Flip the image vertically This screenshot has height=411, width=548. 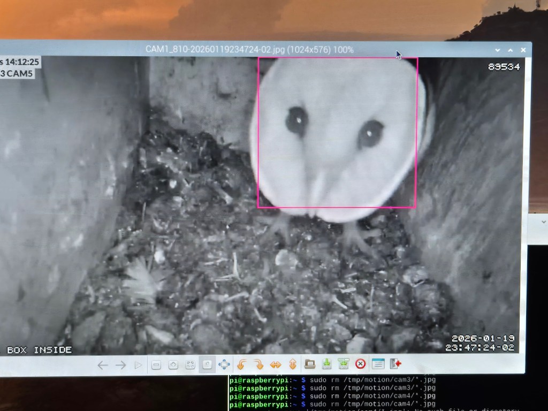[x=293, y=365]
